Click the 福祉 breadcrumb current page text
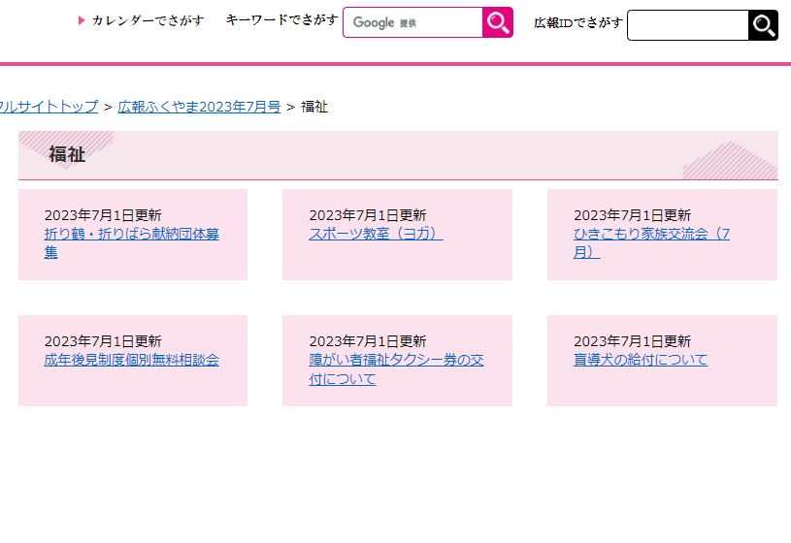 point(314,107)
